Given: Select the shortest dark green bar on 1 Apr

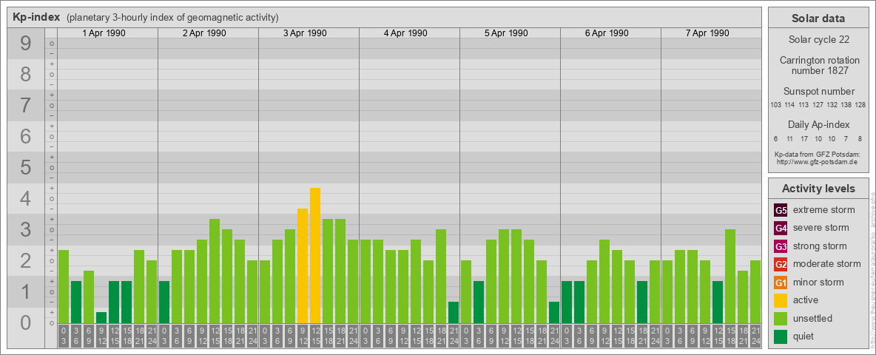Looking at the screenshot, I should [x=101, y=317].
